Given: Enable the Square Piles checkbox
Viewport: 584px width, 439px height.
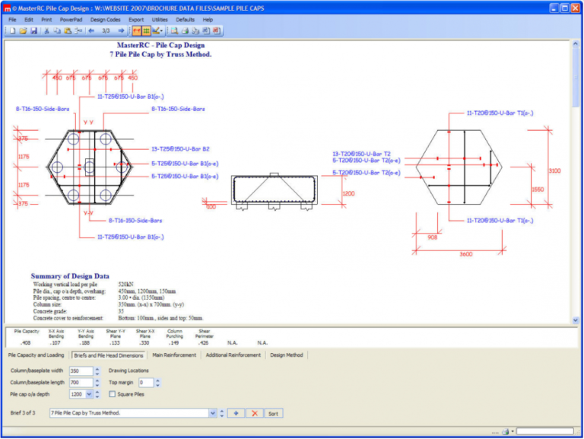Looking at the screenshot, I should [112, 394].
